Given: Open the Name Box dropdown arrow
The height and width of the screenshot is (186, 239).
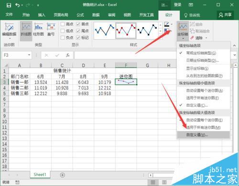Looking at the screenshot, I should 29,55.
